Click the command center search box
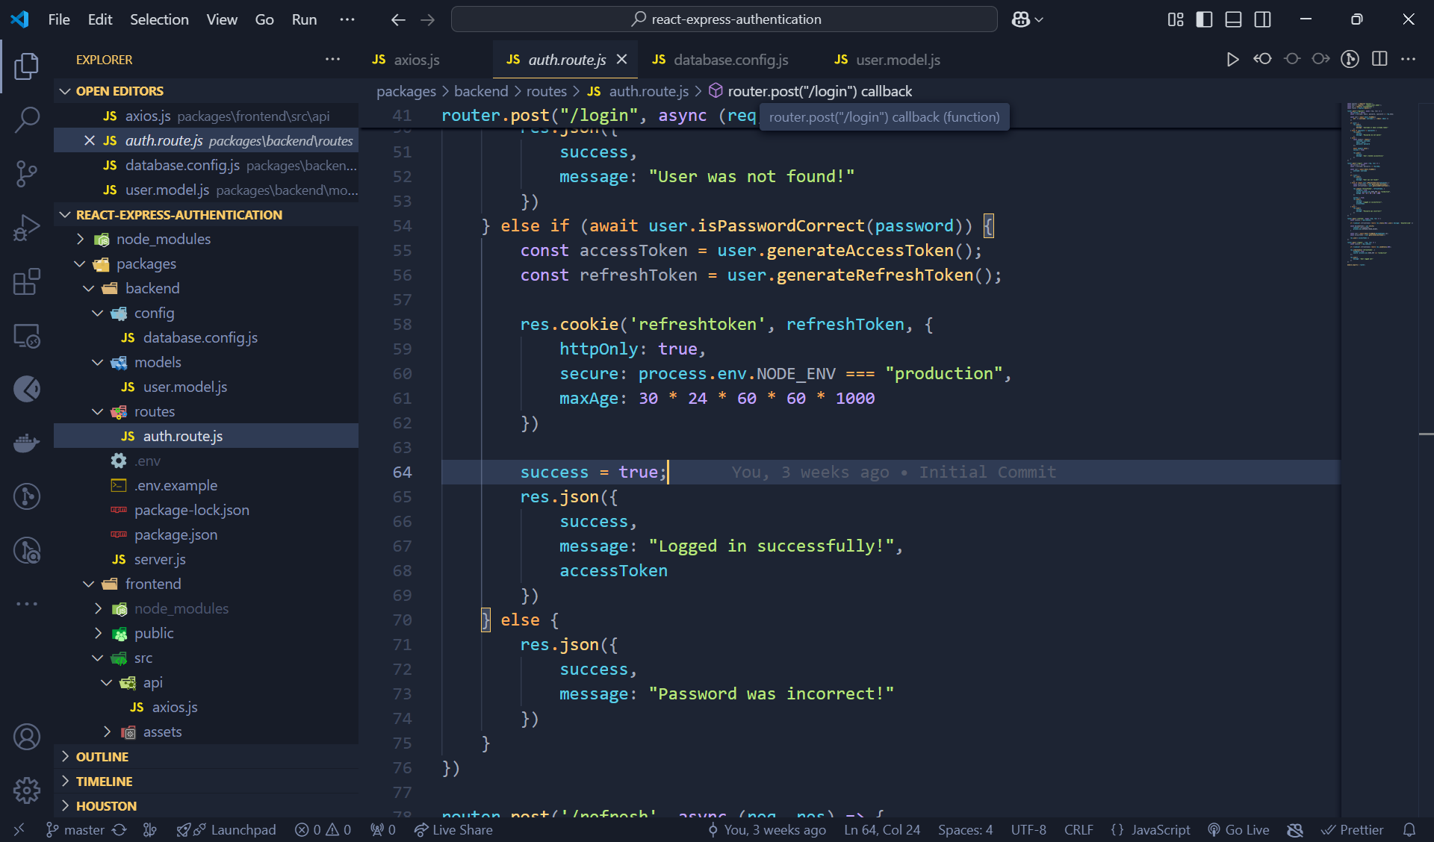Viewport: 1434px width, 842px height. click(724, 19)
